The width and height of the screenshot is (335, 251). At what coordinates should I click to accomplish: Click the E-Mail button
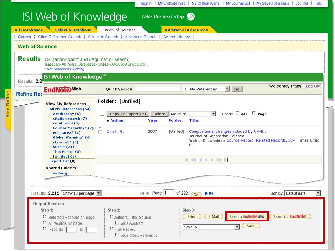coord(214,216)
